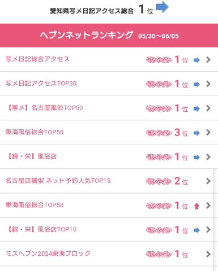Click the ランクイン badge in 【写メ】名古屋風俗TOP50 row
The width and height of the screenshot is (218, 271).
[x=159, y=108]
